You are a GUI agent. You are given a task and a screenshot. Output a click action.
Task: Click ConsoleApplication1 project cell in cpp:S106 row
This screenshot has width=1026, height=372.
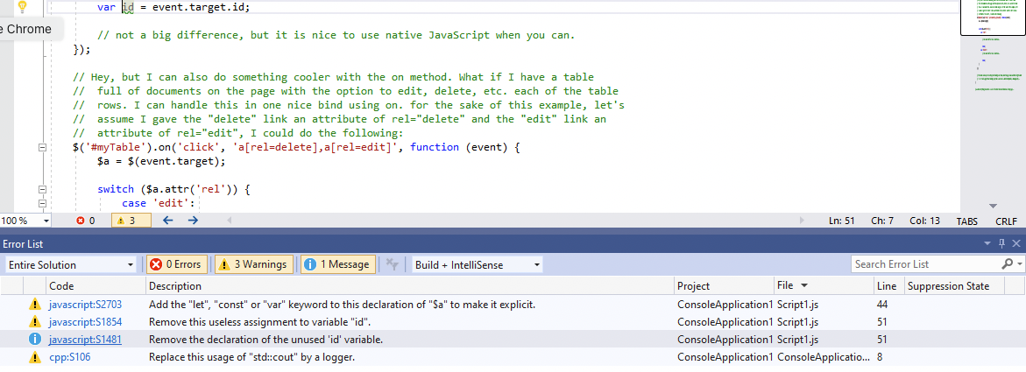click(x=725, y=357)
